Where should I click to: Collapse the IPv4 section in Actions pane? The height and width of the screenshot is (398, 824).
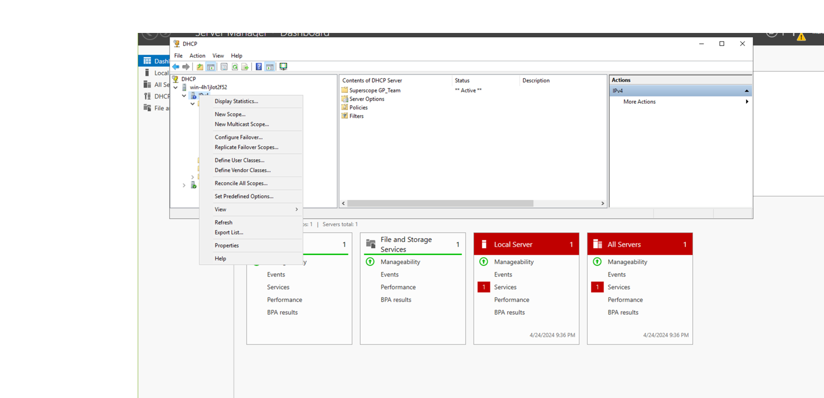point(746,91)
